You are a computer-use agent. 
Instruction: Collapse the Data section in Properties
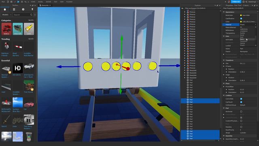(x=224, y=36)
